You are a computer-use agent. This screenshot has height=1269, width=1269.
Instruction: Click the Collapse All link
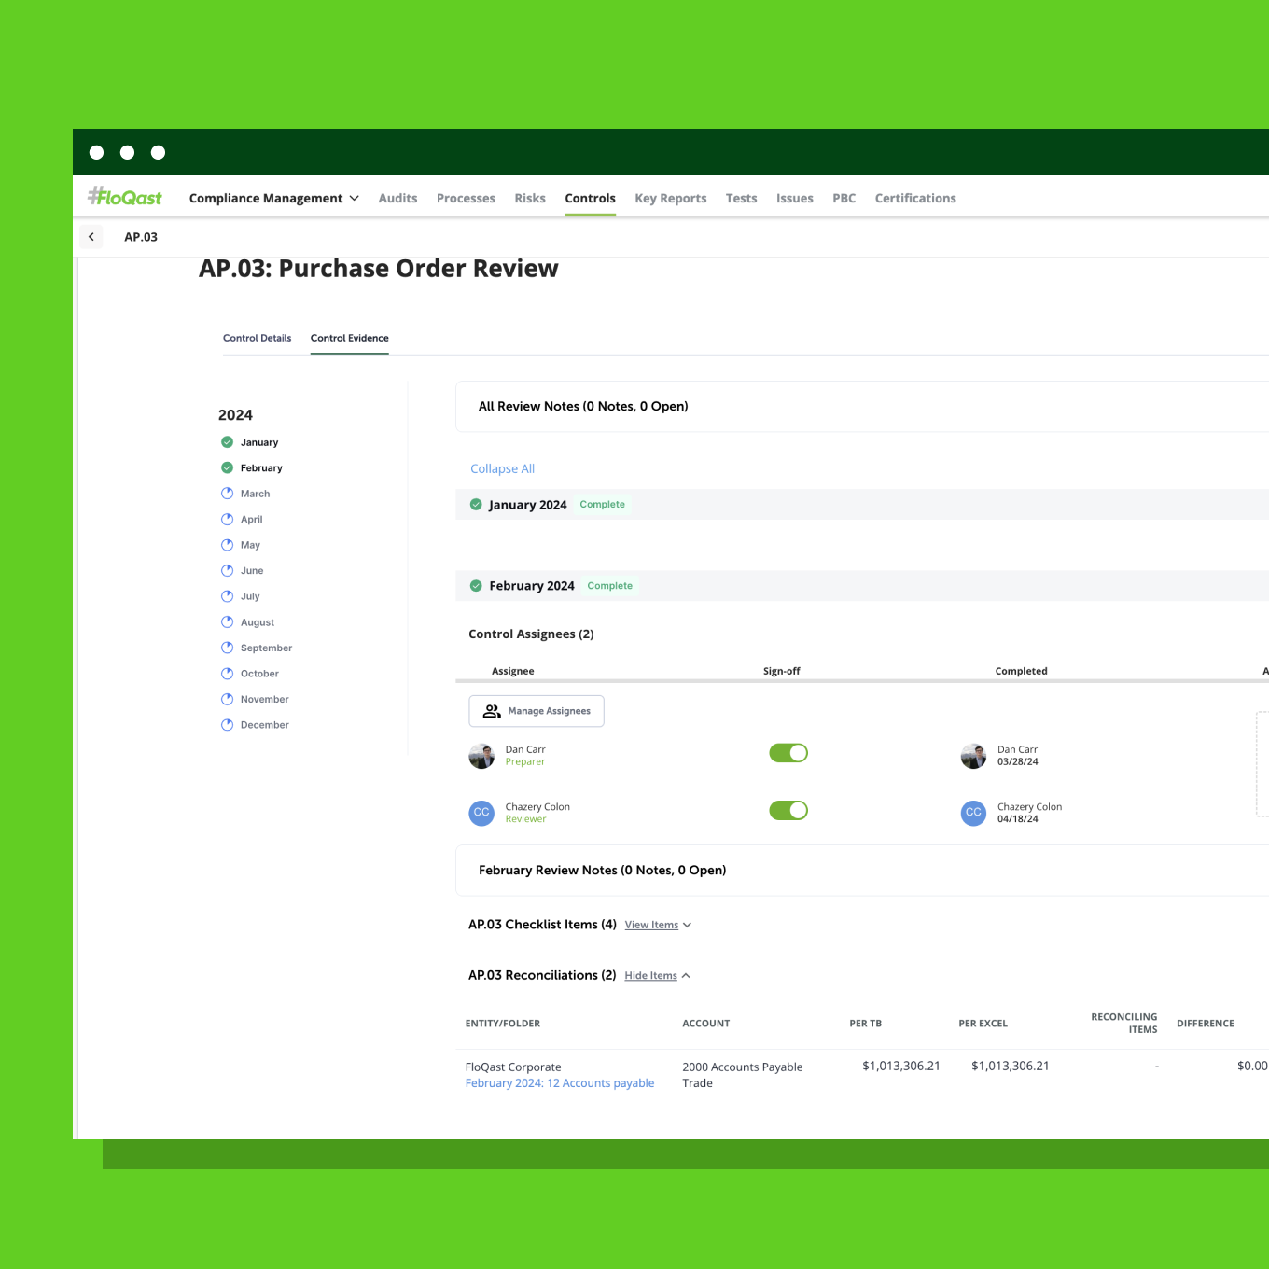pos(502,468)
